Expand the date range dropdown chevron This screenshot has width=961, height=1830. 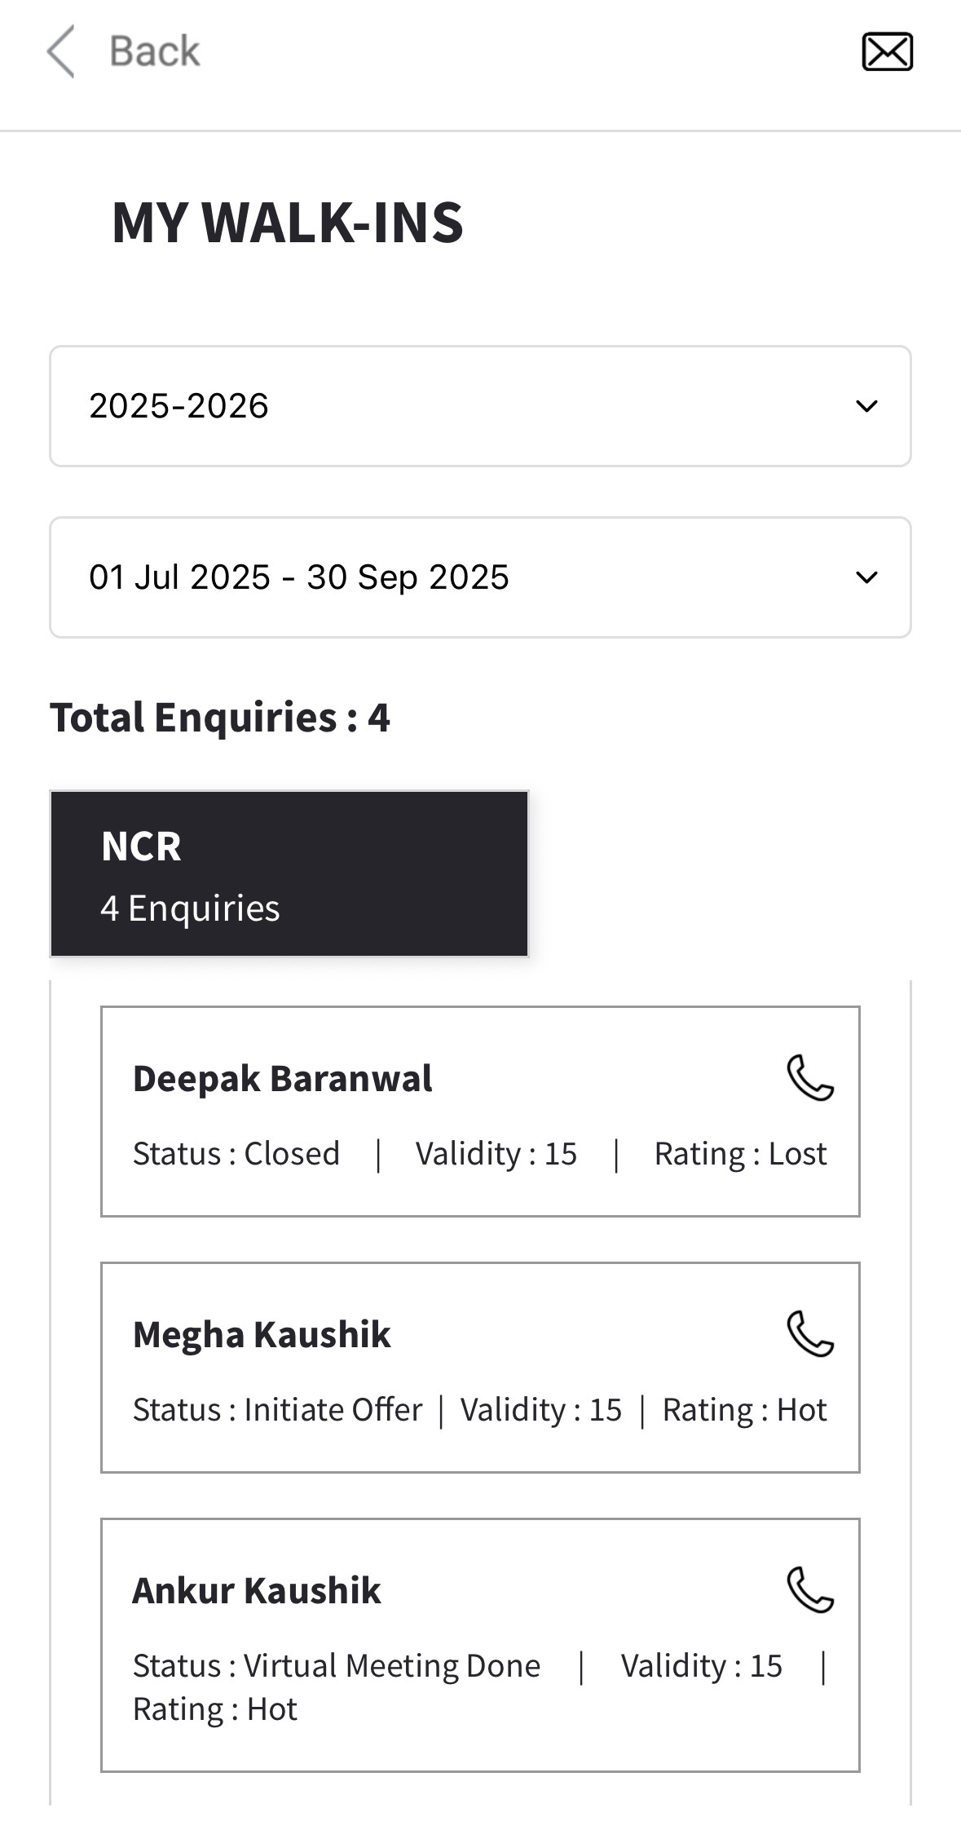point(866,577)
